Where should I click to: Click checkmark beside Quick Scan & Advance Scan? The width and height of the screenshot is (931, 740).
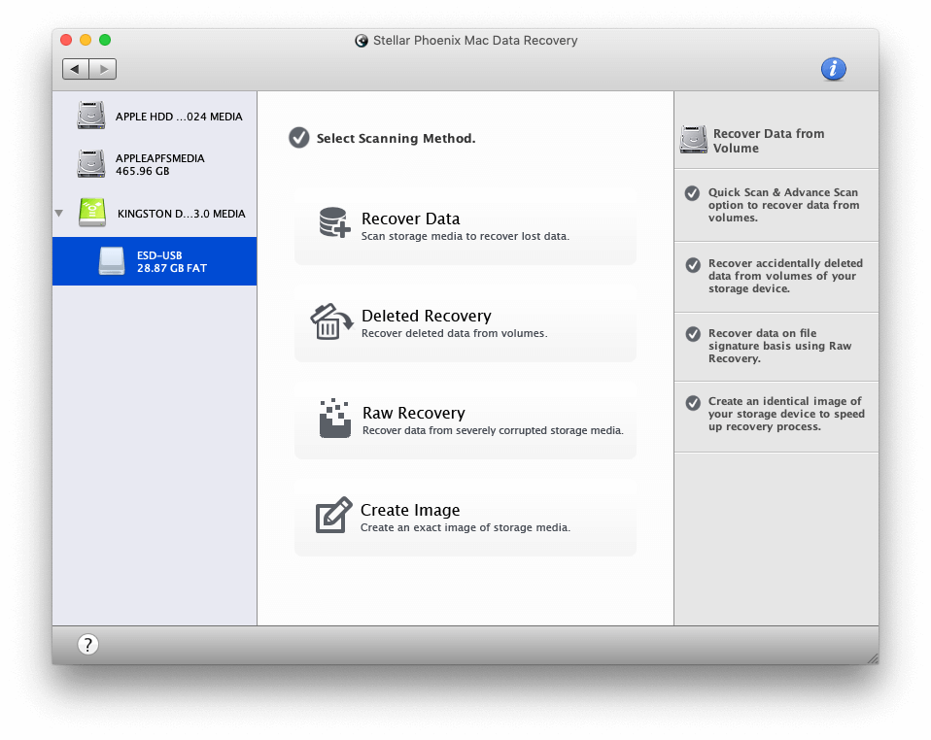[692, 193]
